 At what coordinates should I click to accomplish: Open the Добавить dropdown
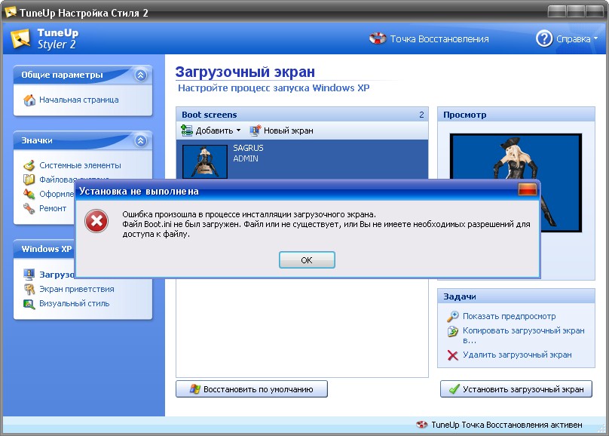(211, 130)
